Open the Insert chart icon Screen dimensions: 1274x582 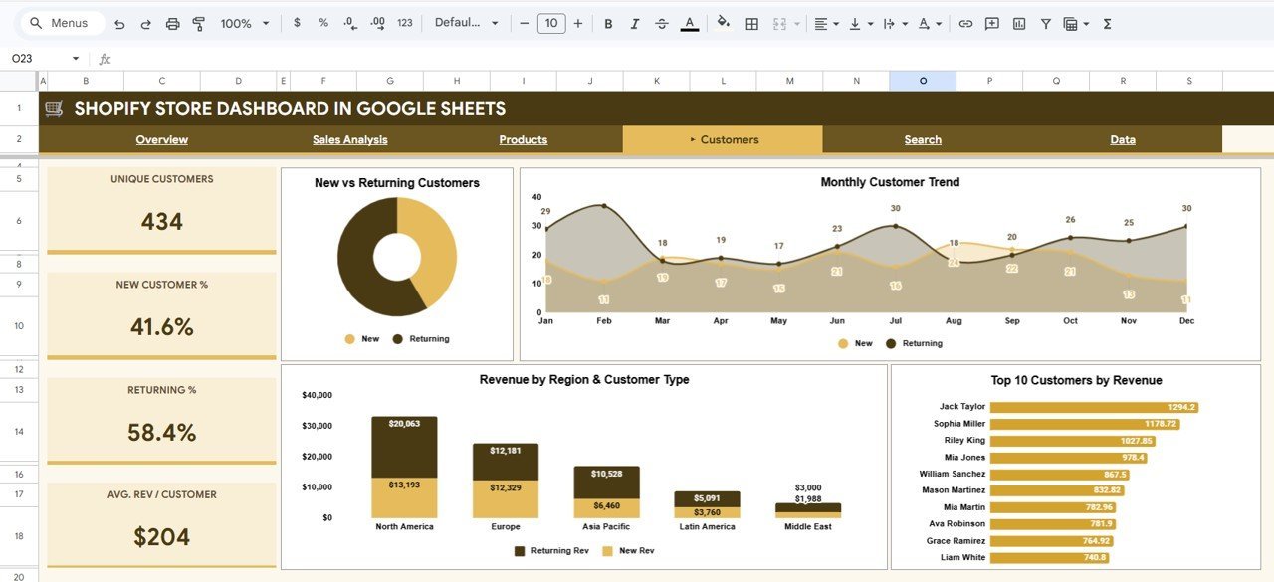[x=1018, y=22]
